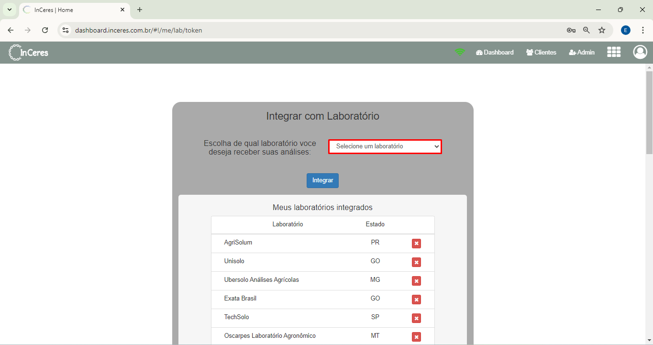This screenshot has height=345, width=653.
Task: Open a new browser tab
Action: 140,10
